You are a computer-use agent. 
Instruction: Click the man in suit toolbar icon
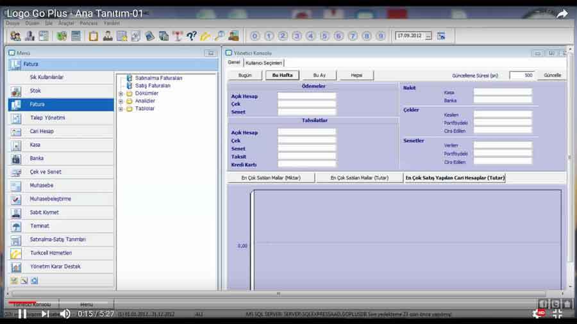pyautogui.click(x=108, y=36)
